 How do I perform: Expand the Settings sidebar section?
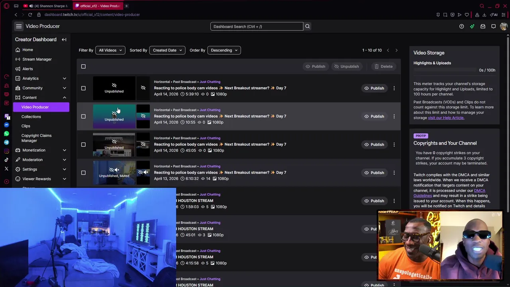[41, 169]
